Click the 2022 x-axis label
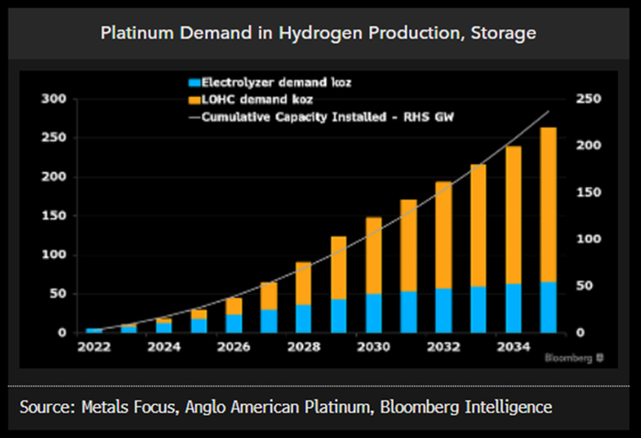The height and width of the screenshot is (438, 641). point(94,346)
